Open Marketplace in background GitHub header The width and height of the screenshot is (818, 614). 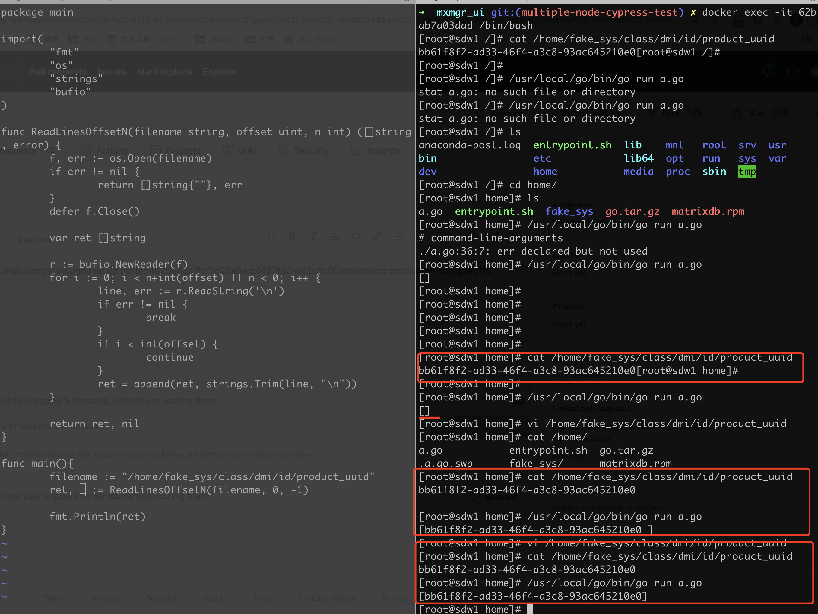[x=165, y=71]
